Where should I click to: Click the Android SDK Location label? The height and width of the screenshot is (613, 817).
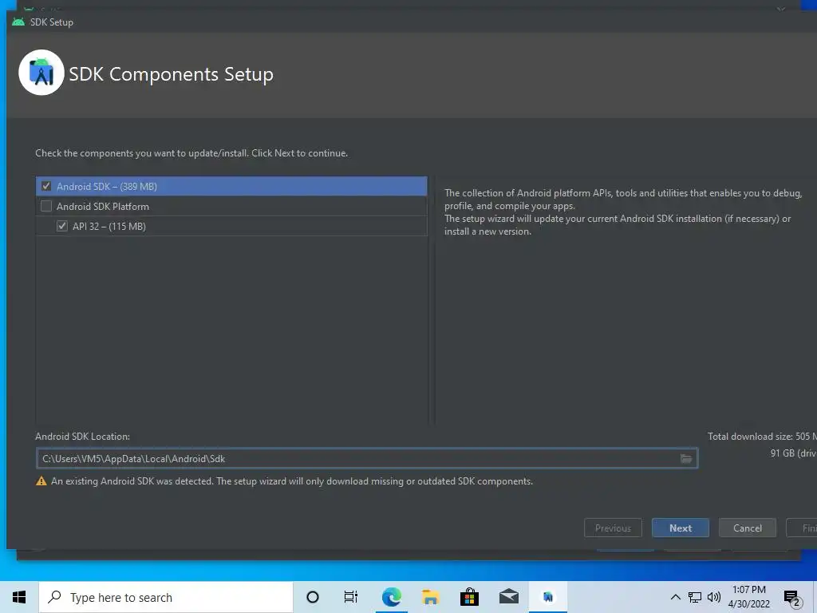click(82, 437)
